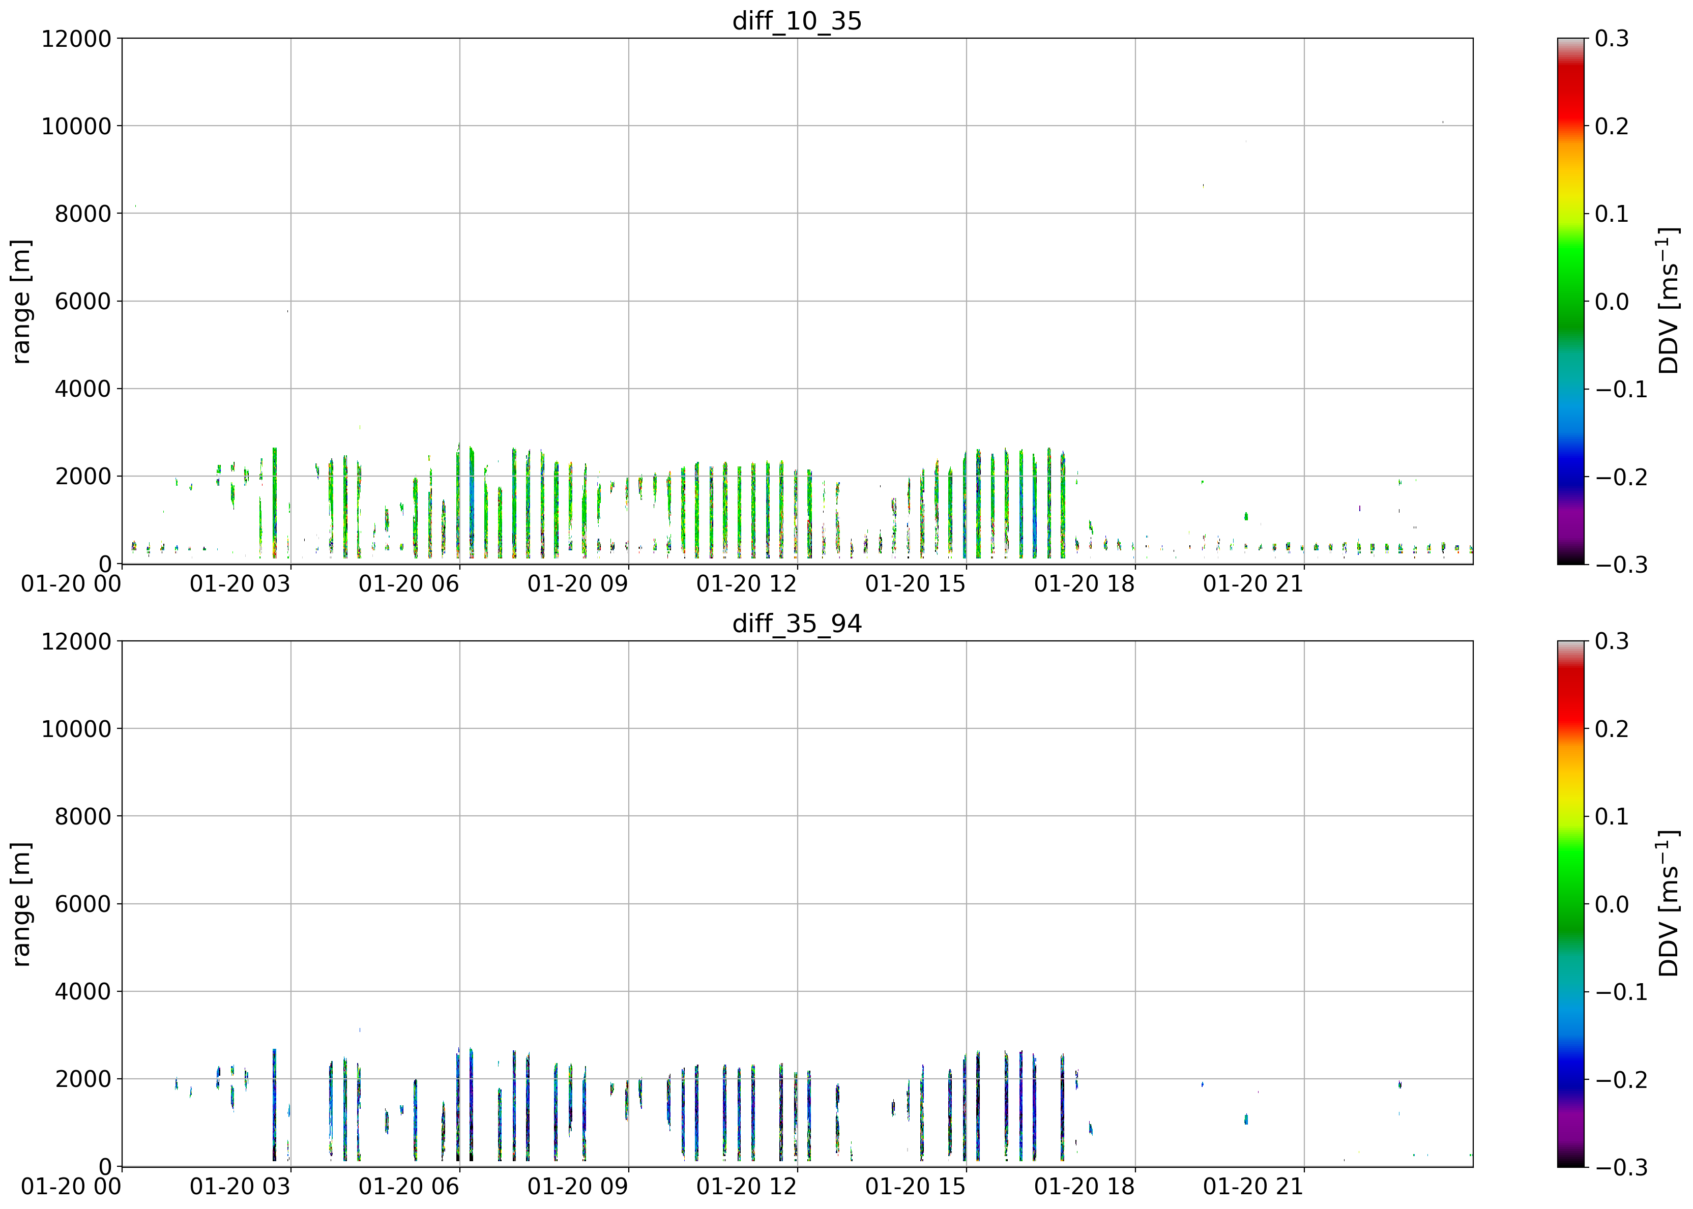Click '01-20 12' label under bottom plot
The image size is (1693, 1209).
click(747, 1187)
